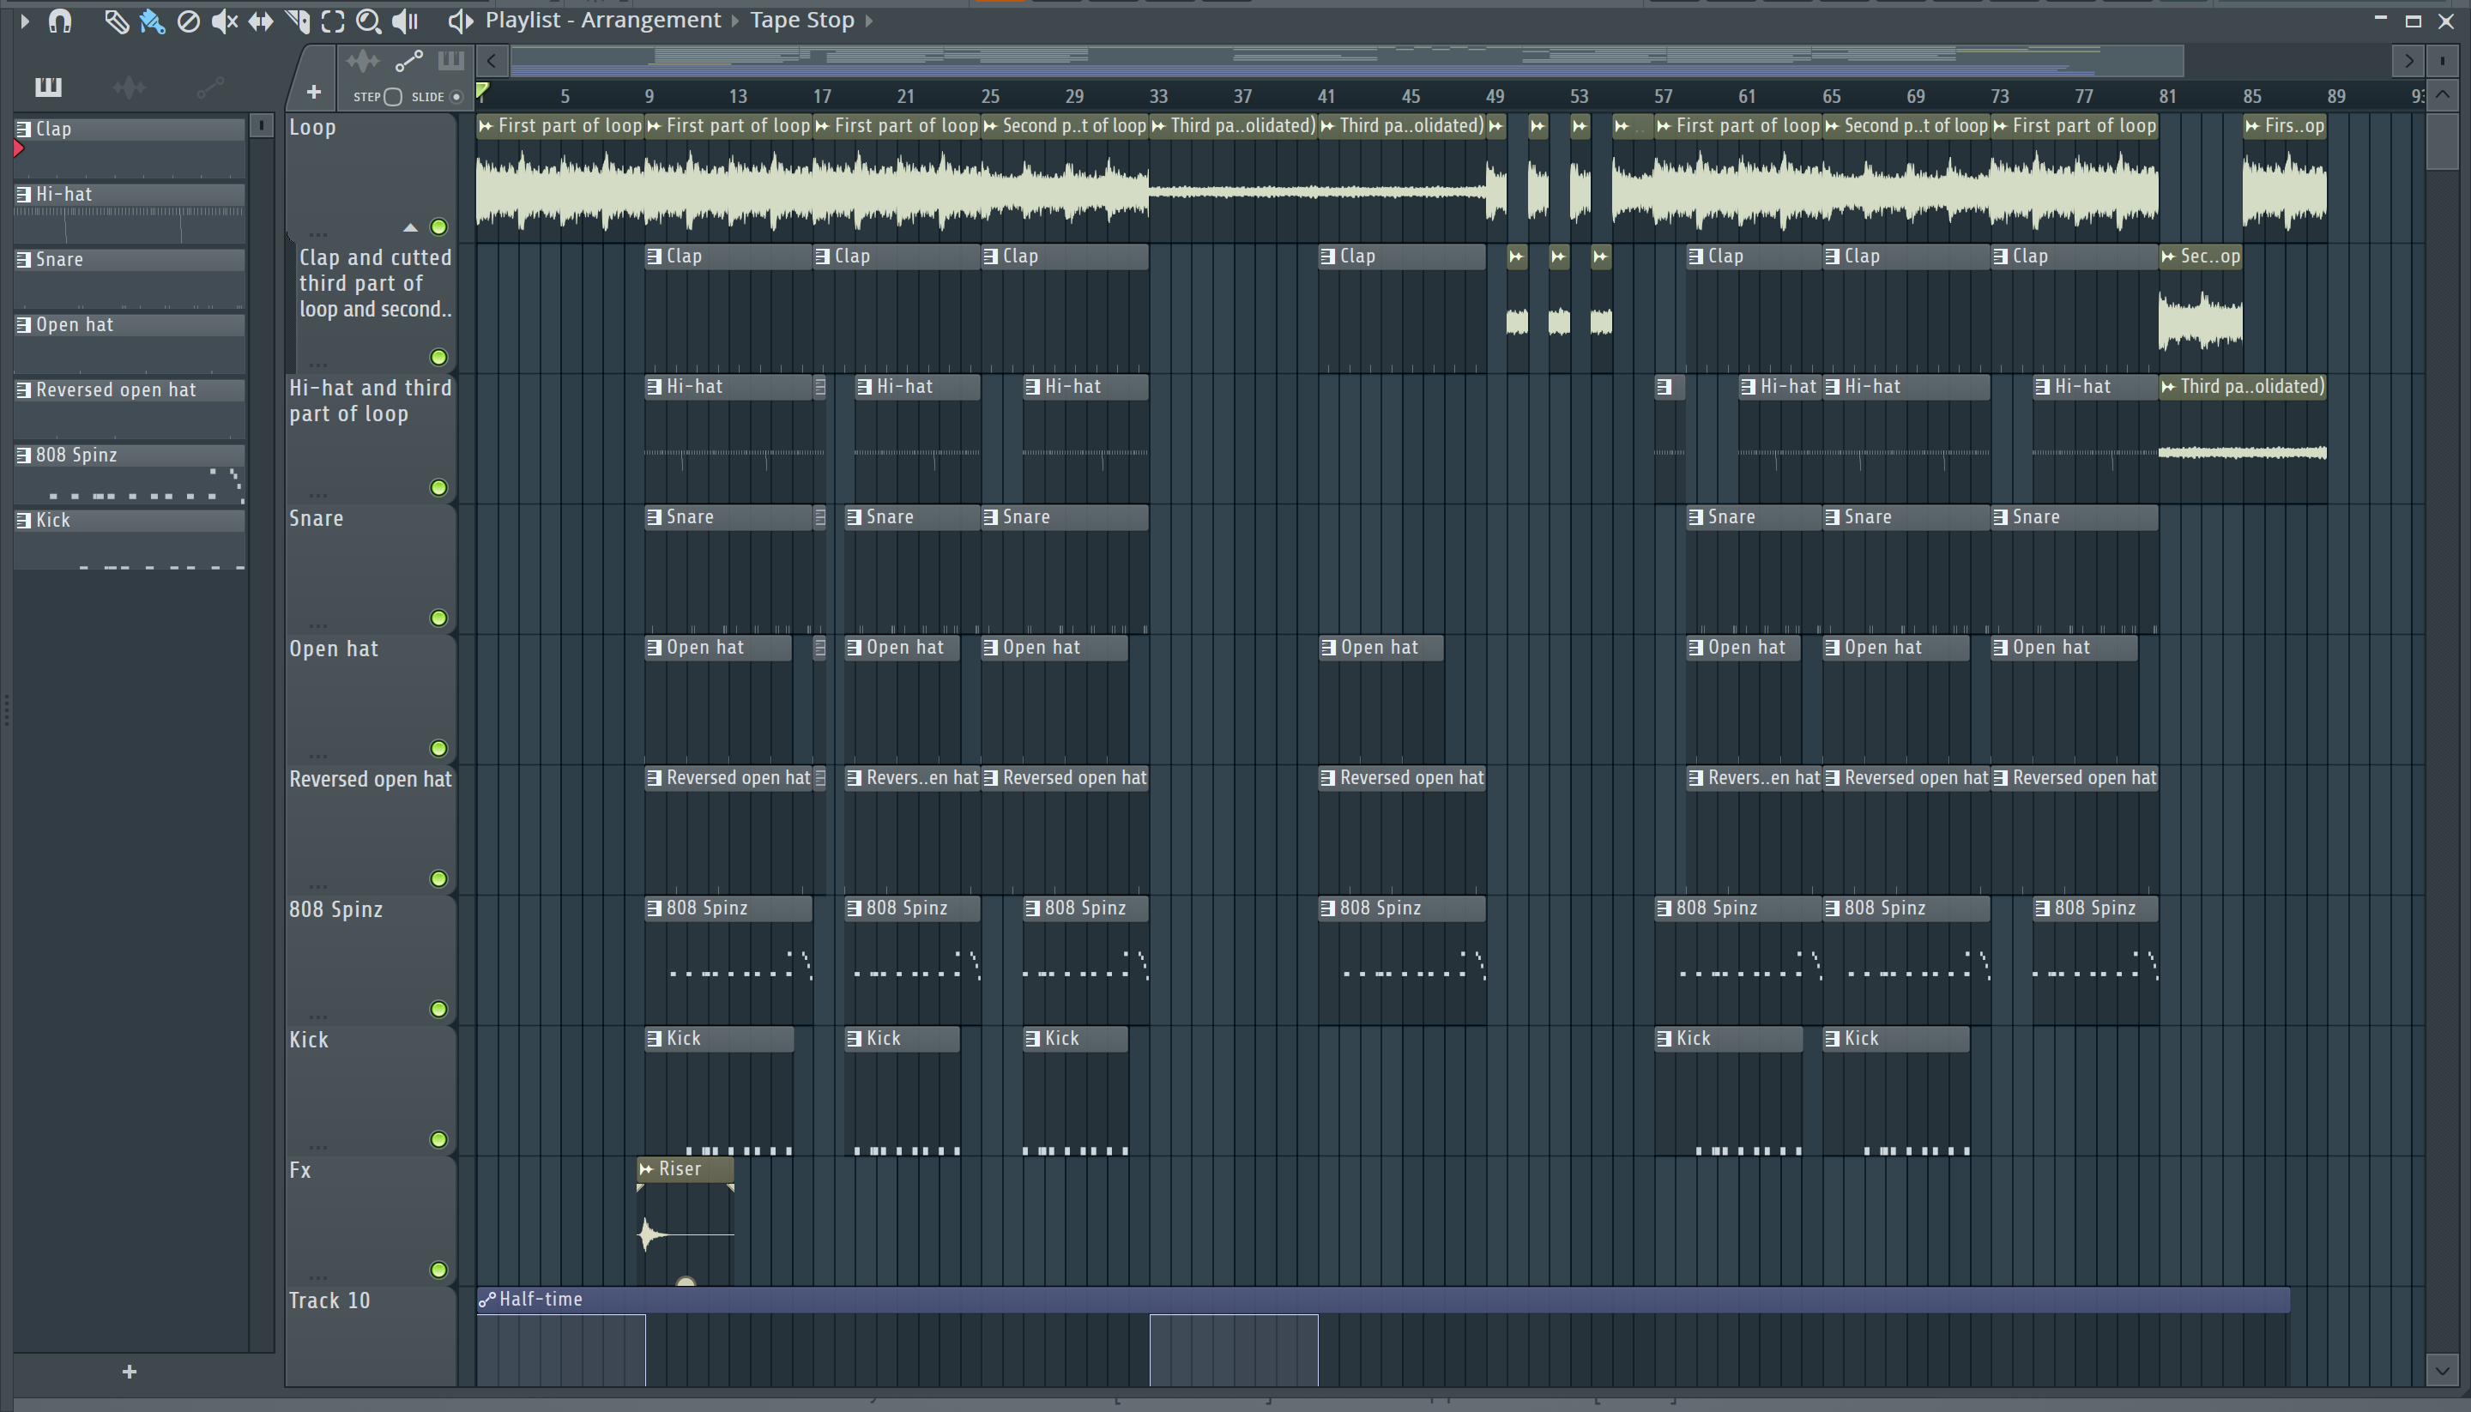Mute the Loop track green LED
The width and height of the screenshot is (2471, 1412).
coord(438,227)
